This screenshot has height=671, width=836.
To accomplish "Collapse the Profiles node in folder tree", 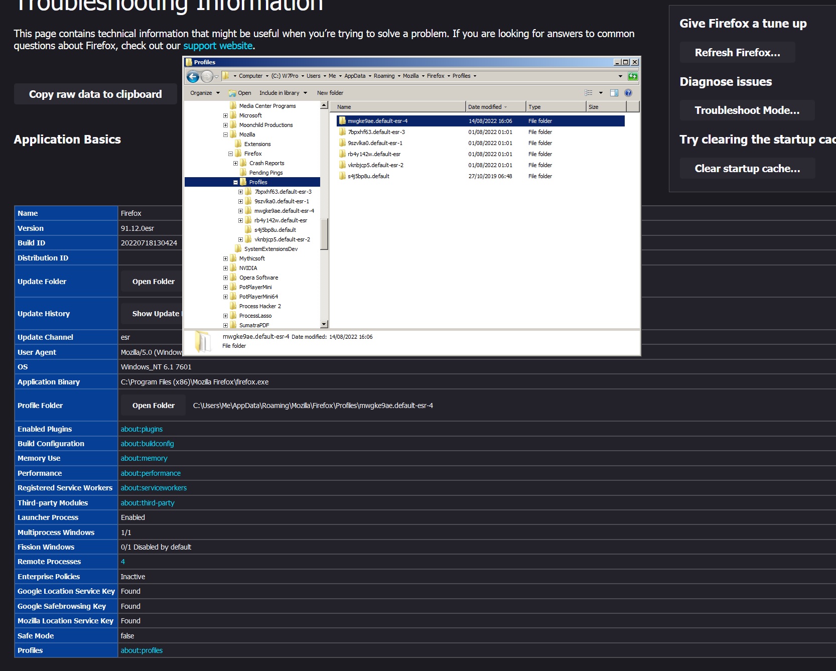I will click(x=235, y=182).
